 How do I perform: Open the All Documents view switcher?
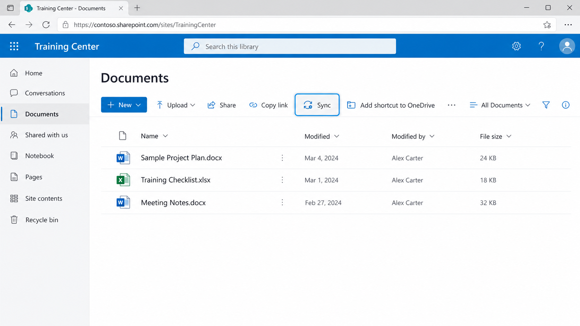[500, 105]
